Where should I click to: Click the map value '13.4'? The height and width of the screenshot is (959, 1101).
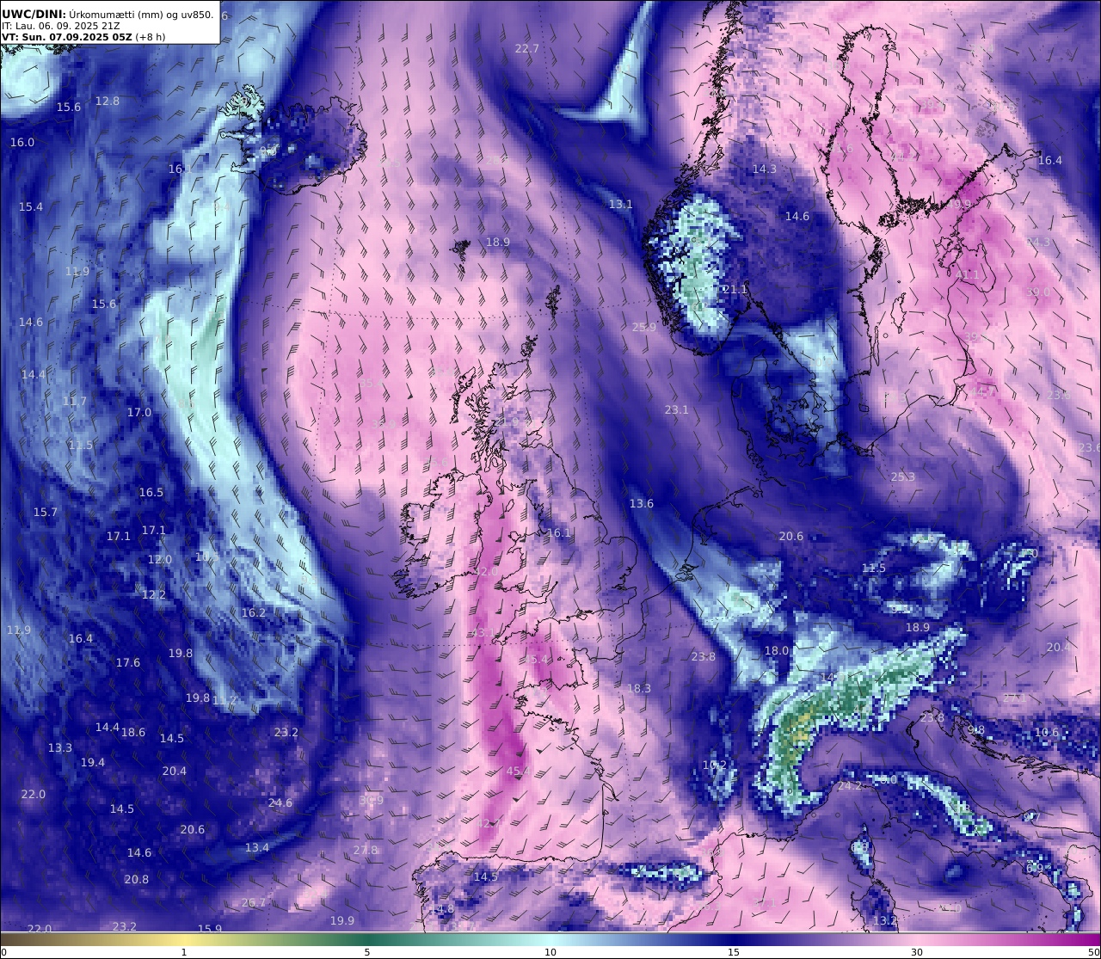point(257,848)
